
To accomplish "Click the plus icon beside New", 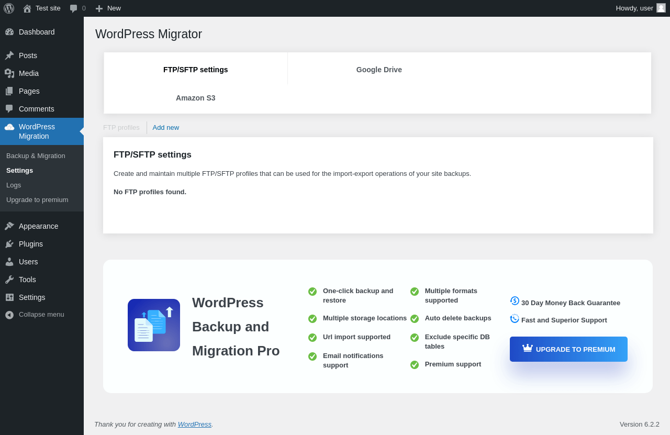I will click(99, 8).
